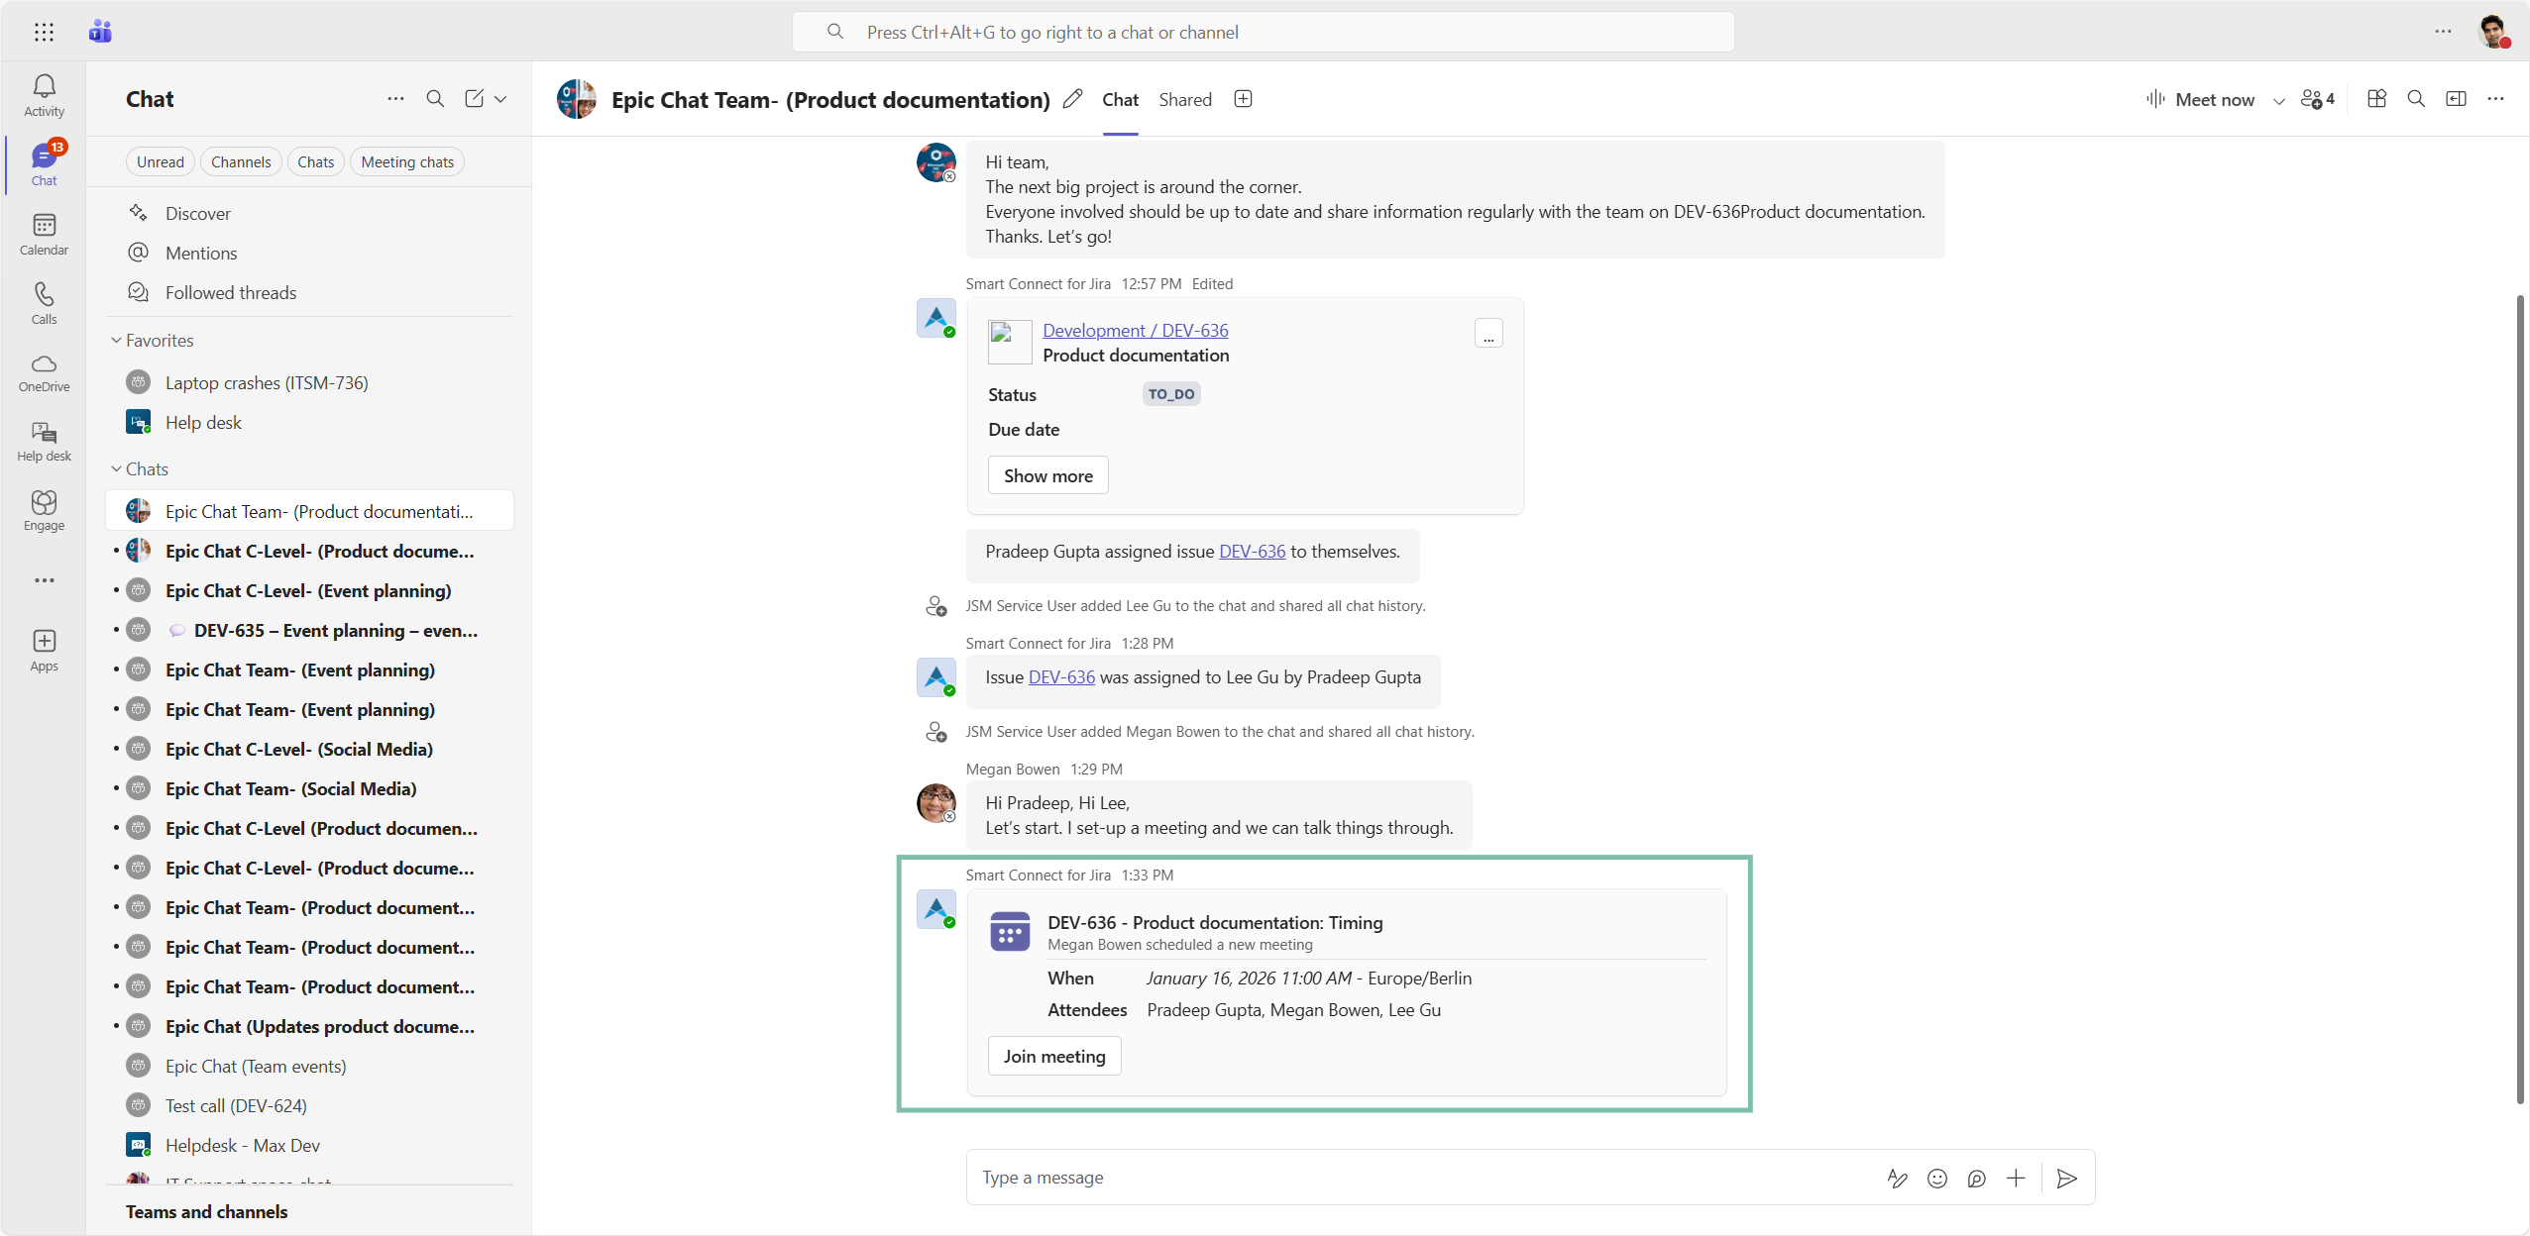This screenshot has width=2530, height=1236.
Task: Collapse the Favorites section
Action: tap(116, 340)
